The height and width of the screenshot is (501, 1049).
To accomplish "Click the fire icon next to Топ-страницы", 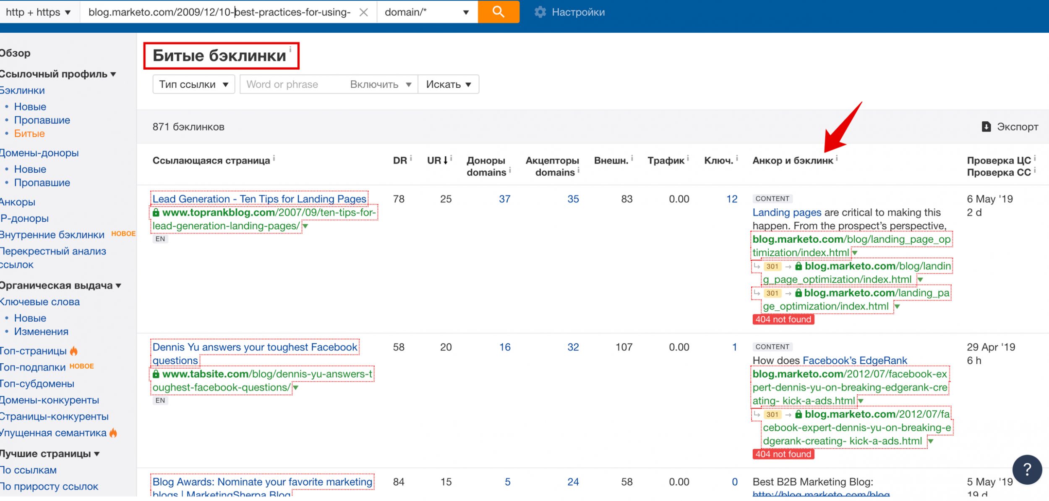I will point(74,351).
